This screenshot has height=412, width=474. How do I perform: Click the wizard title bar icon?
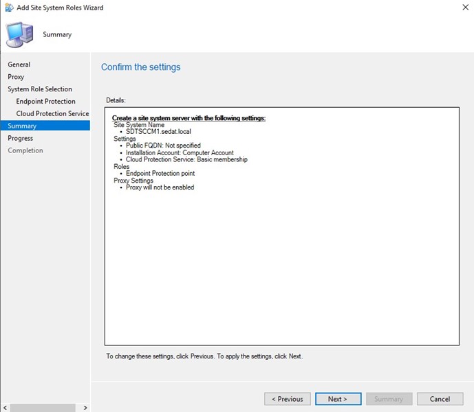[10, 8]
